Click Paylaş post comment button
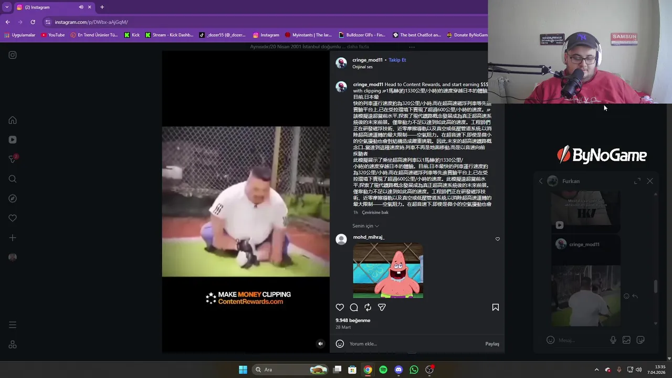Screen dimensions: 672x378 [492, 344]
